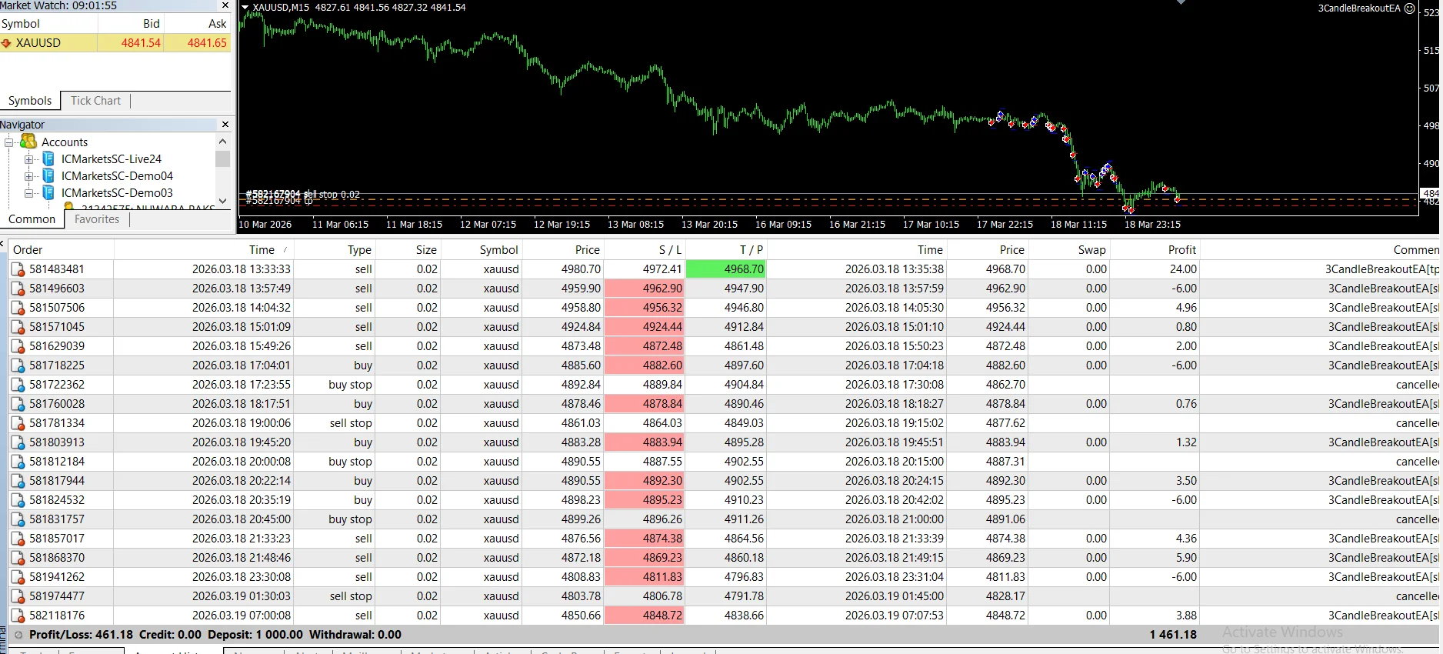
Task: Expand the ICMarketsSC-Demo04 tree node
Action: tap(28, 176)
